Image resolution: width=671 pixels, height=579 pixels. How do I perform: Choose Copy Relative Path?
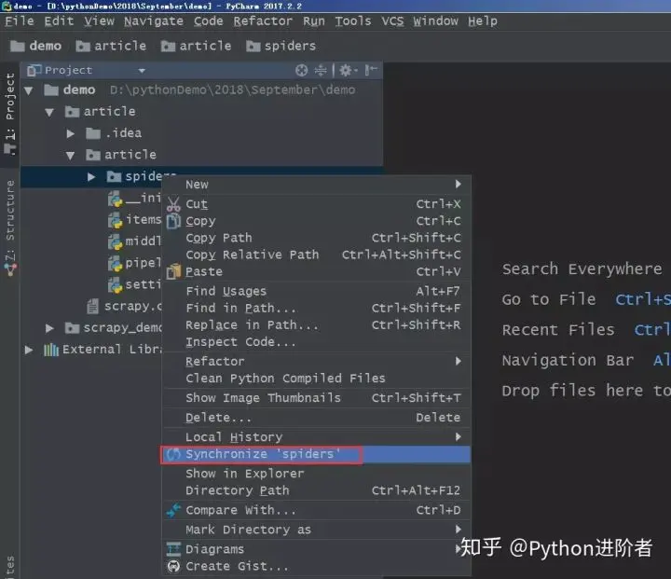click(317, 255)
